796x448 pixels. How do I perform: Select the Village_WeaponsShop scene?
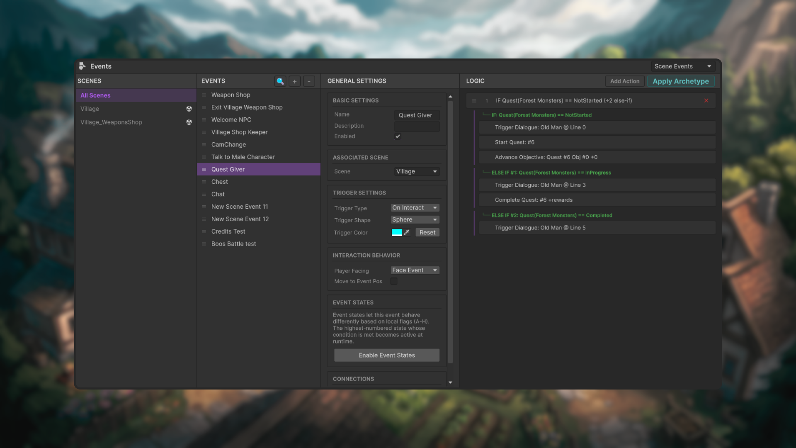tap(136, 122)
